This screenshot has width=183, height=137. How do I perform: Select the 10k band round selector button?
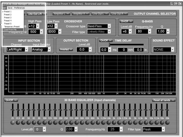pyautogui.click(x=151, y=123)
